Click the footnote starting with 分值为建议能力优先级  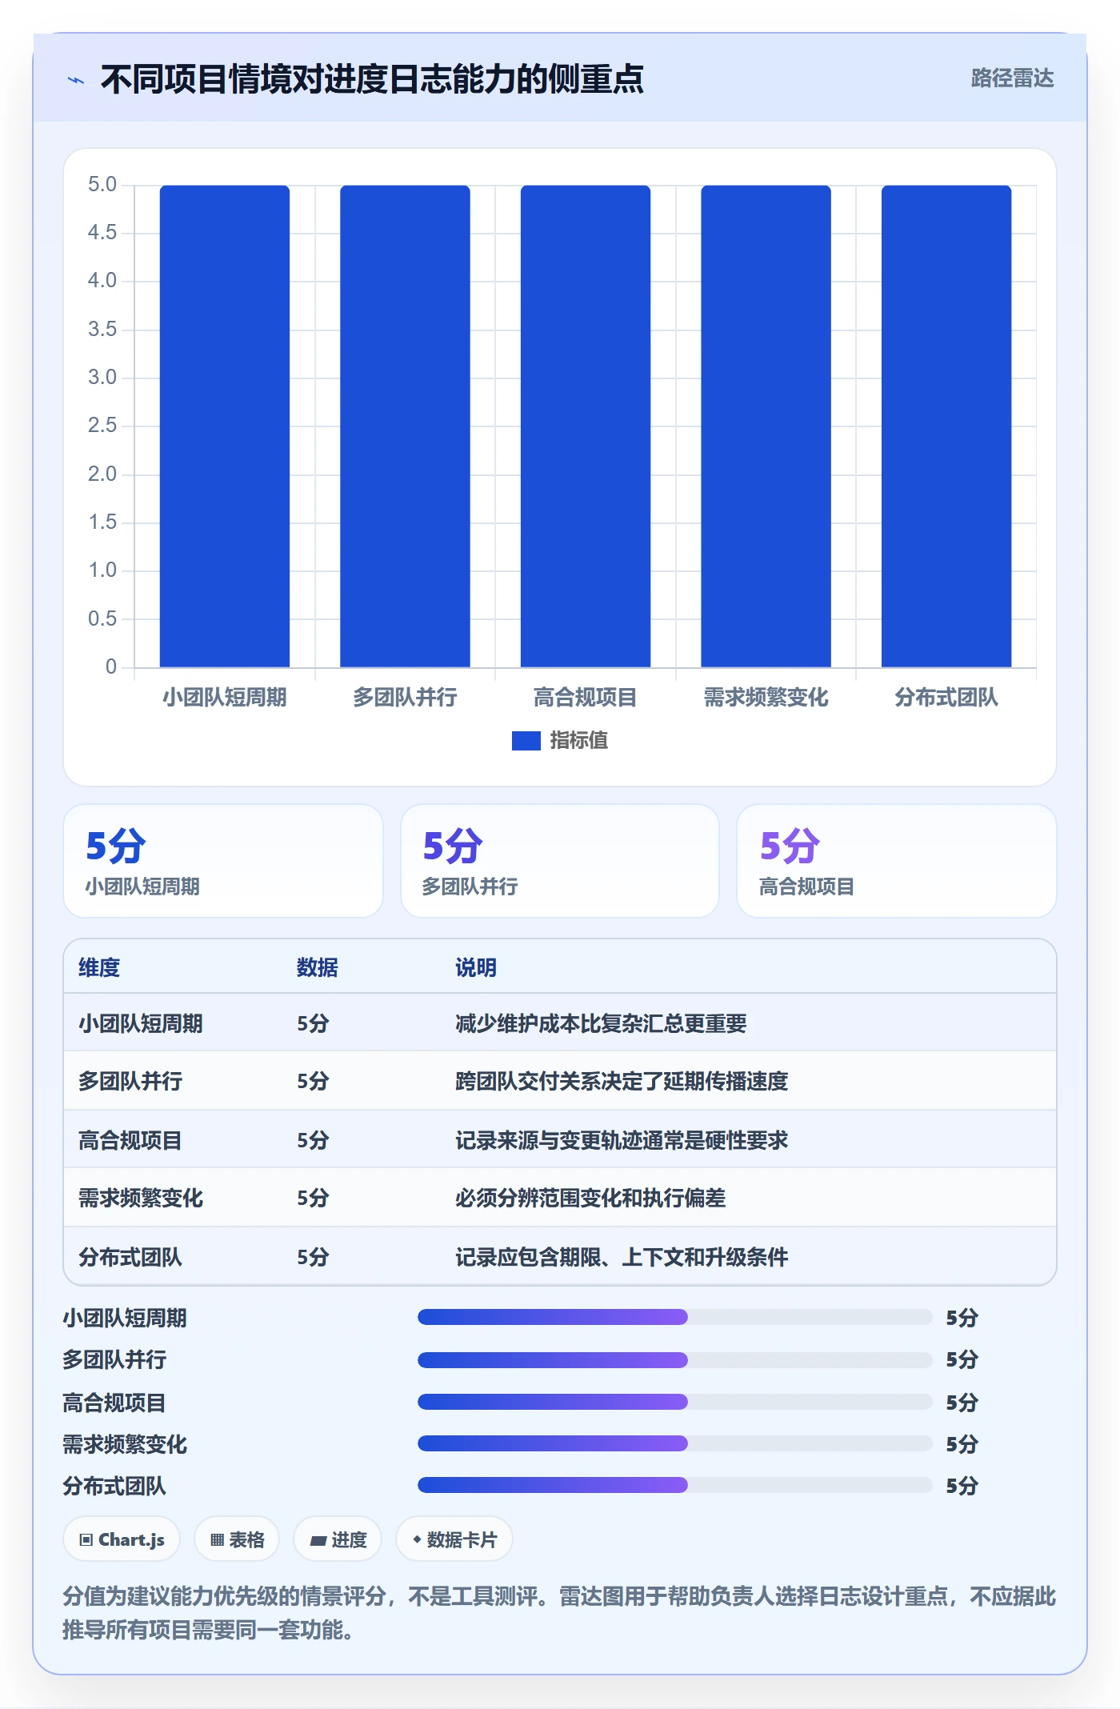(x=559, y=1613)
